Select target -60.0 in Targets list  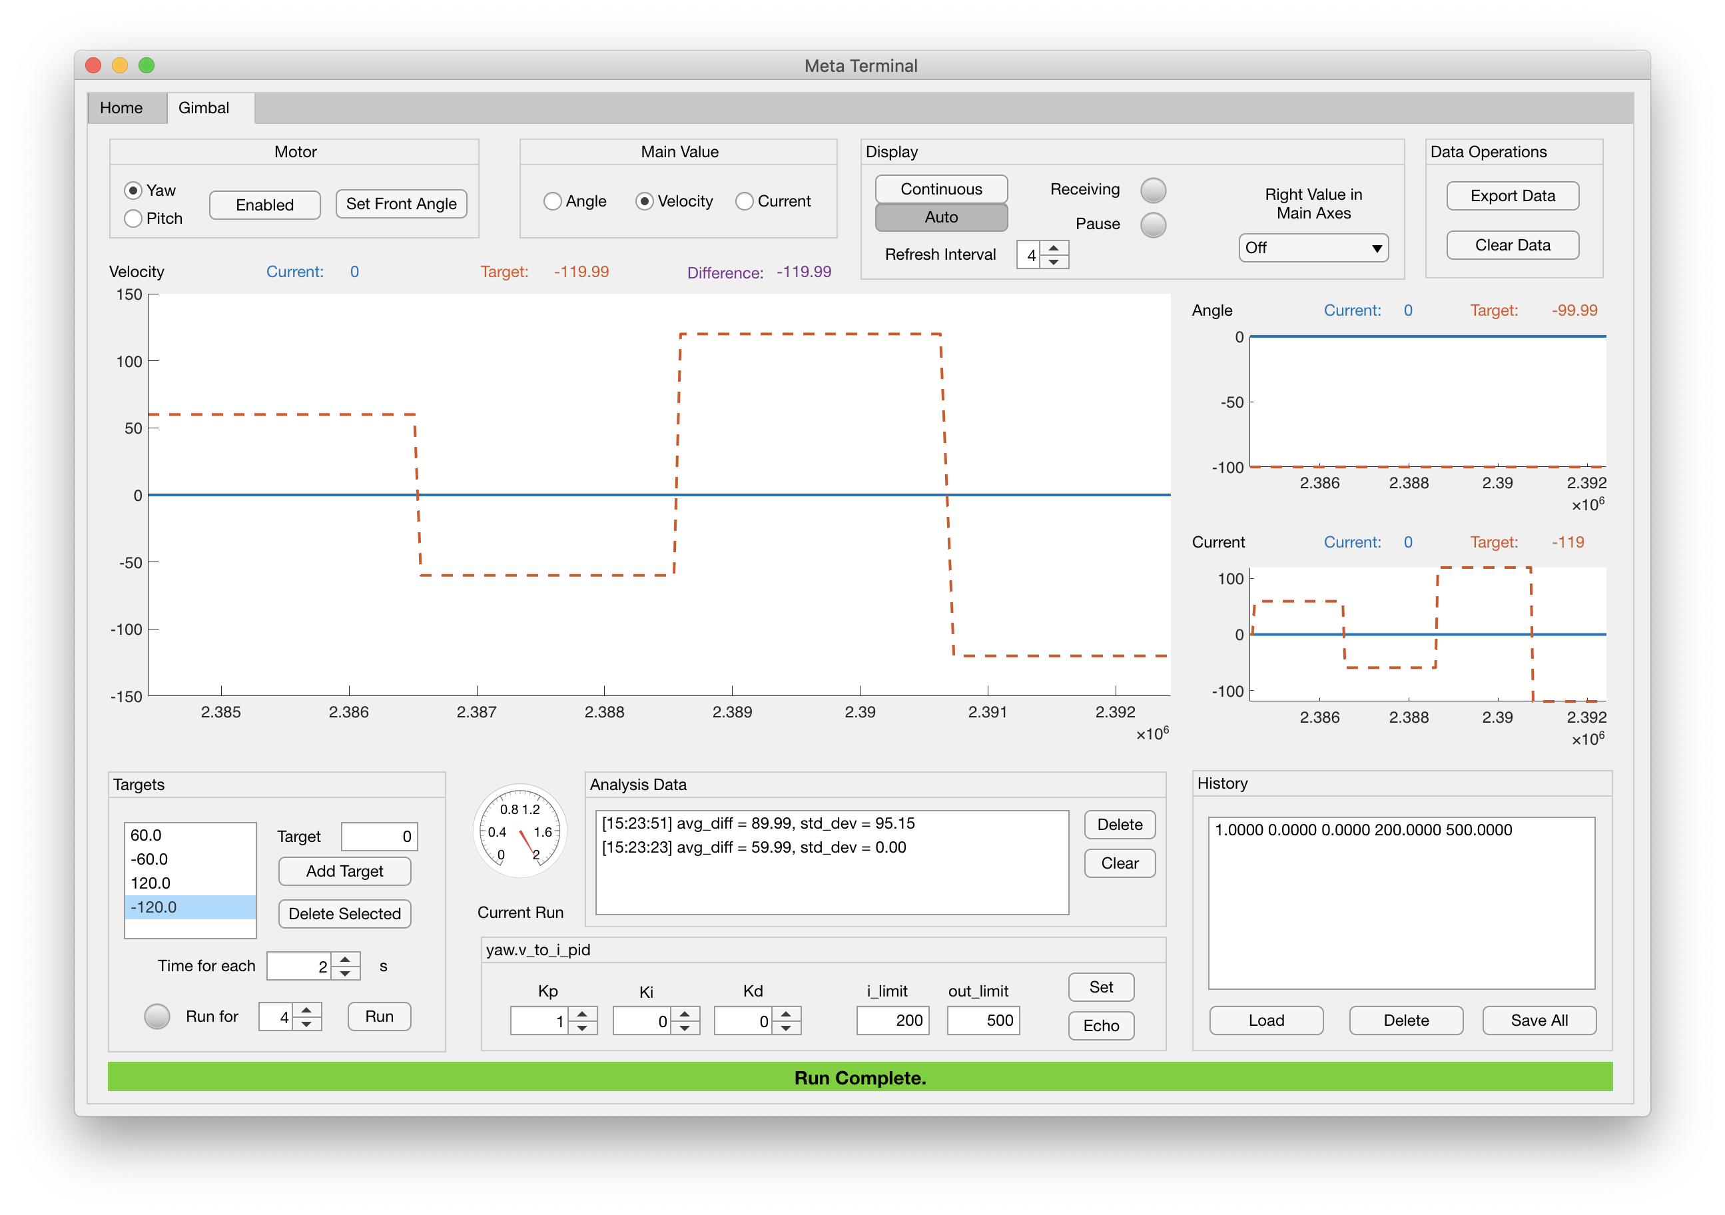point(190,859)
